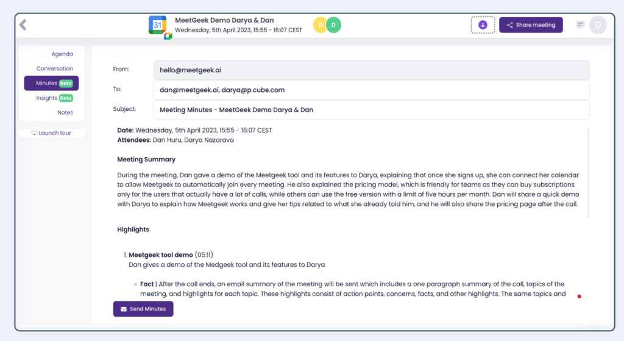Click the To recipients field

[x=371, y=90]
